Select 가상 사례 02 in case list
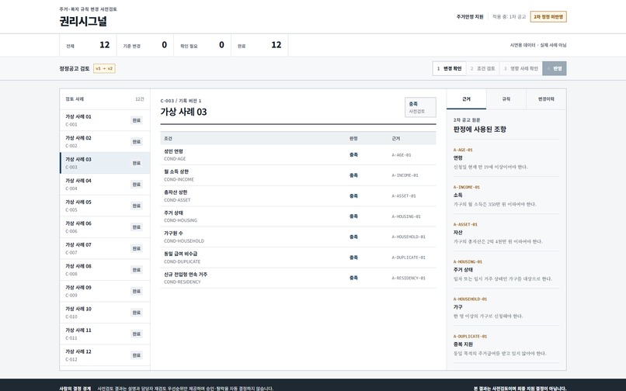 tap(105, 142)
